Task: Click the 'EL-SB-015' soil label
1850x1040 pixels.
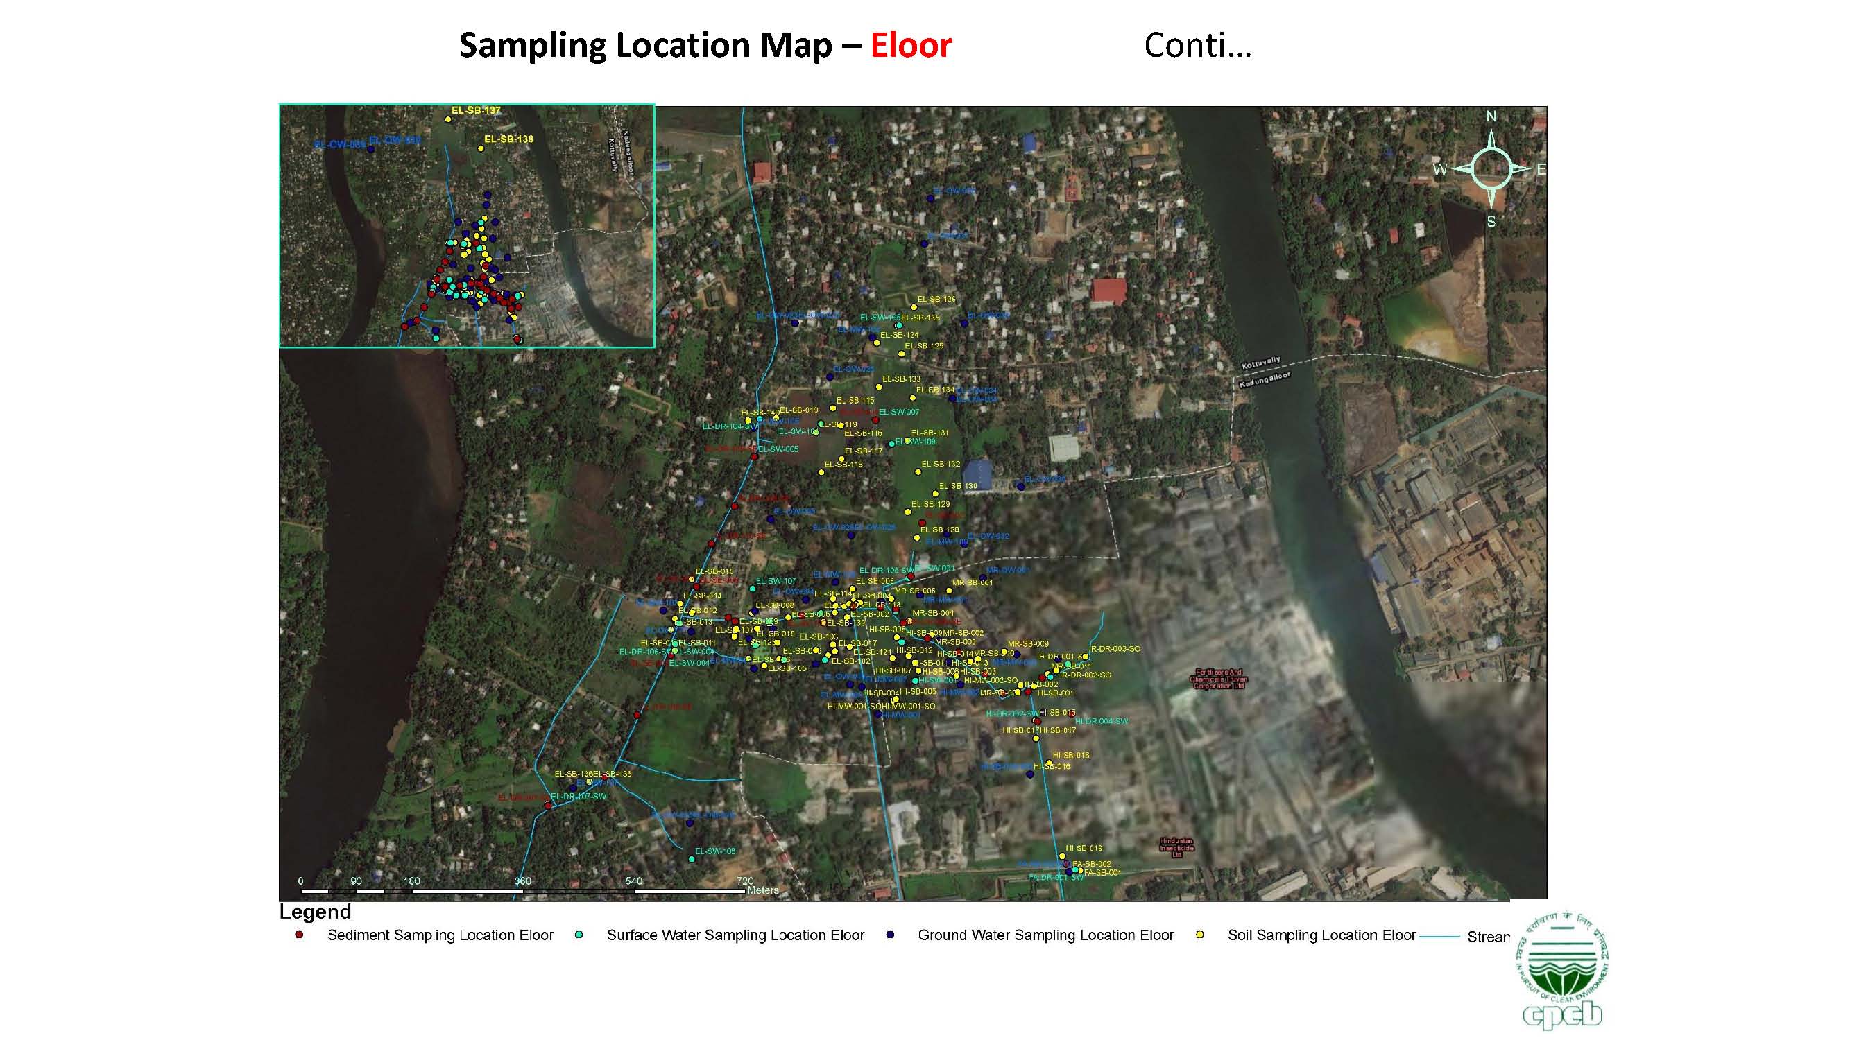Action: [x=714, y=571]
